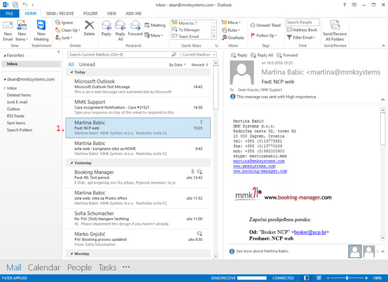The image size is (388, 282).
Task: Click Forward in reading pane
Action: 287,55
